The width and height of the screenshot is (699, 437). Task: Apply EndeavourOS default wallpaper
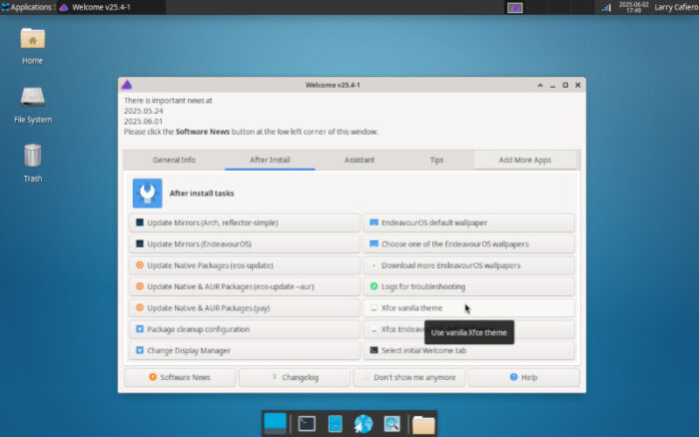(x=469, y=222)
